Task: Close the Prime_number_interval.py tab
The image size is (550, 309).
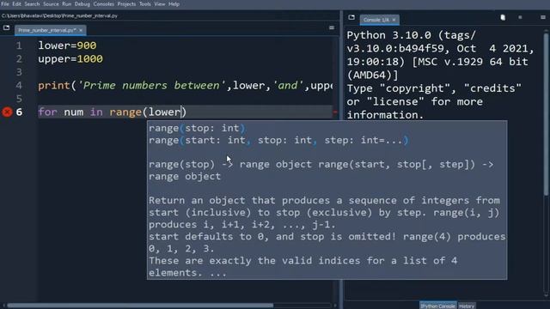Action: click(81, 31)
